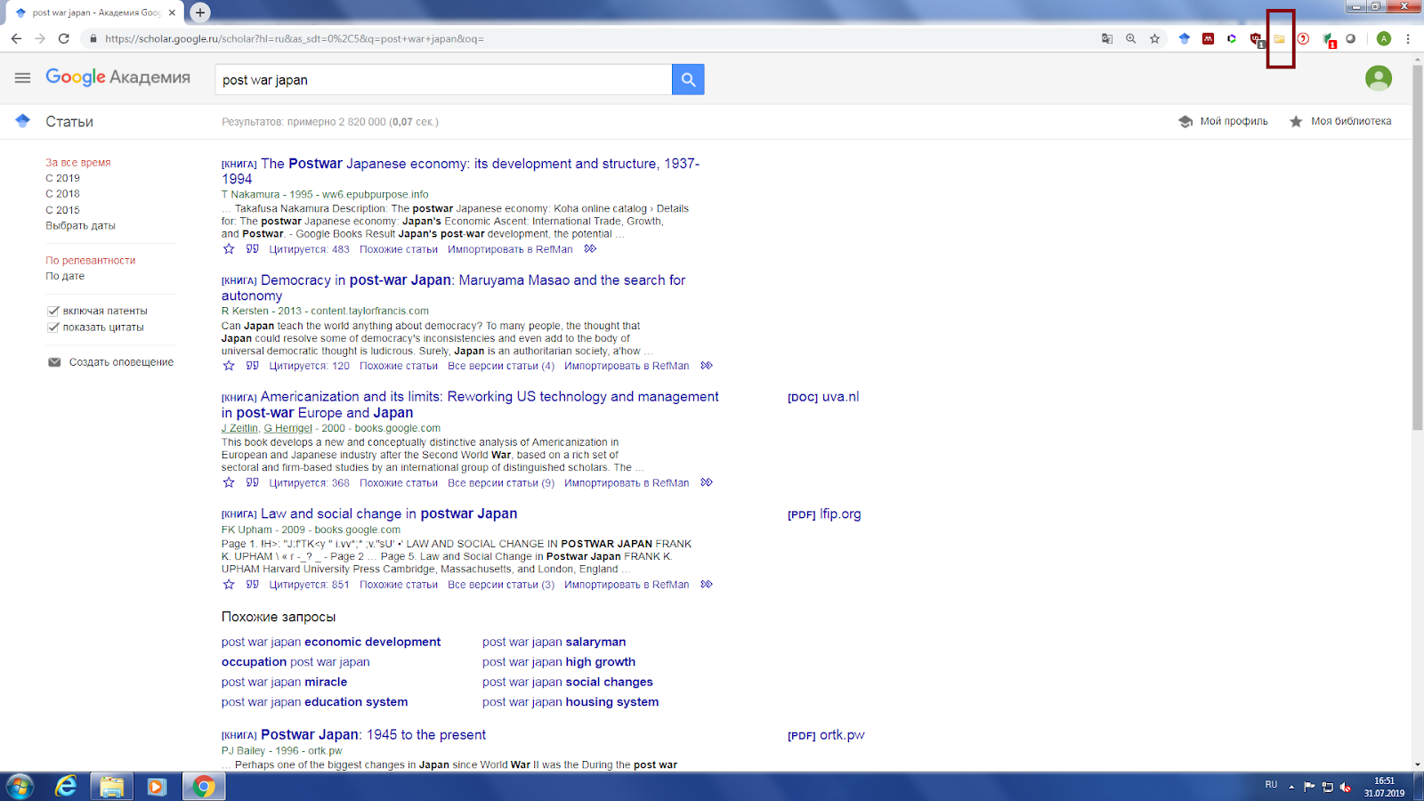Open author link 'J Zeitlin'
The height and width of the screenshot is (801, 1424).
point(239,428)
